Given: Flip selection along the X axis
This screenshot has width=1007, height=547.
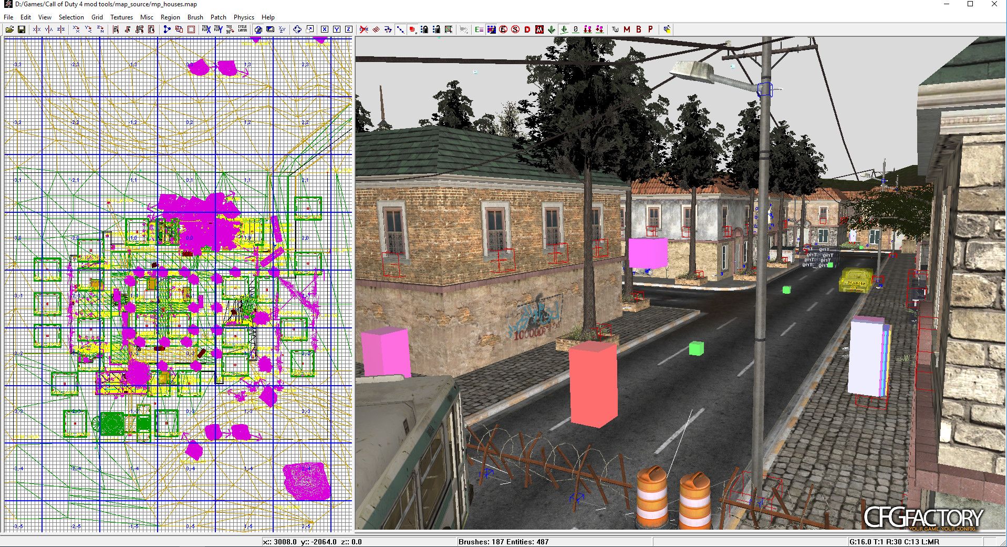Looking at the screenshot, I should (36, 29).
